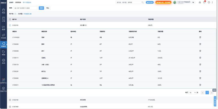The height and width of the screenshot is (109, 218).
Task: Open the user profile icon in top bar
Action: click(x=200, y=2)
